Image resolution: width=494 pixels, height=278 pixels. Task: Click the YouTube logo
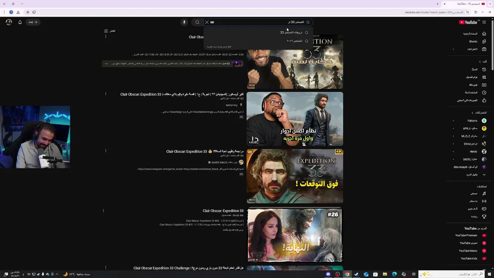point(468,22)
